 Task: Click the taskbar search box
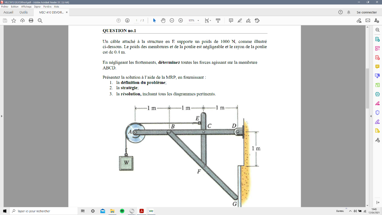[x=44, y=211]
